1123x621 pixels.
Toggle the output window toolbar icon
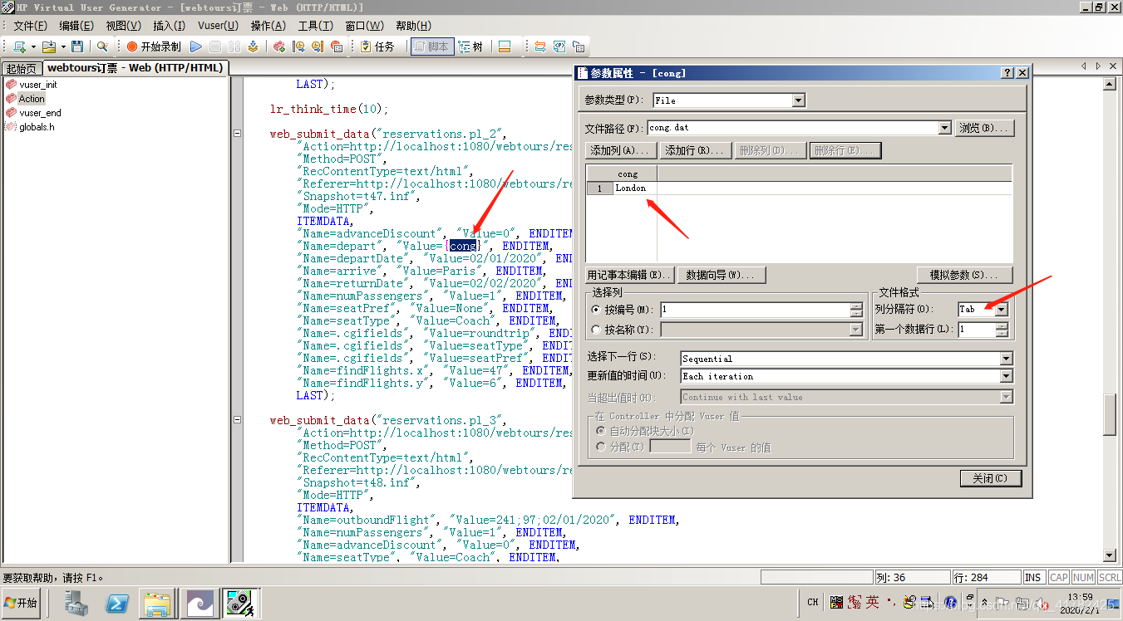(x=504, y=46)
